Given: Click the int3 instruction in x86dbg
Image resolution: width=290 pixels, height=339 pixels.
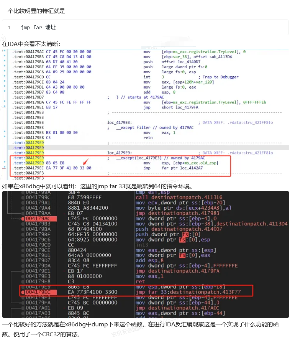Looking at the screenshot, I should point(141,245).
